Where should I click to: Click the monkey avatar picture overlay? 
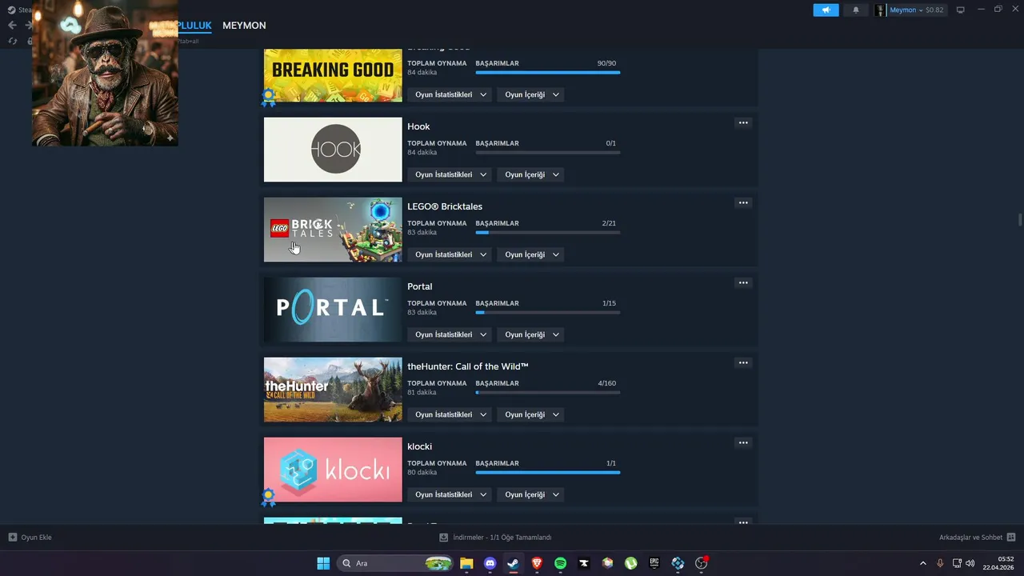[x=105, y=73]
